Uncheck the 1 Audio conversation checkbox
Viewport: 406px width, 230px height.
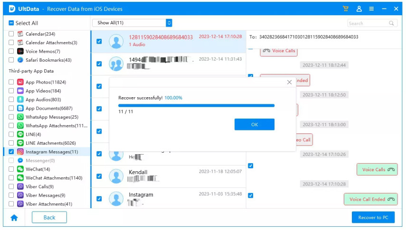[99, 41]
